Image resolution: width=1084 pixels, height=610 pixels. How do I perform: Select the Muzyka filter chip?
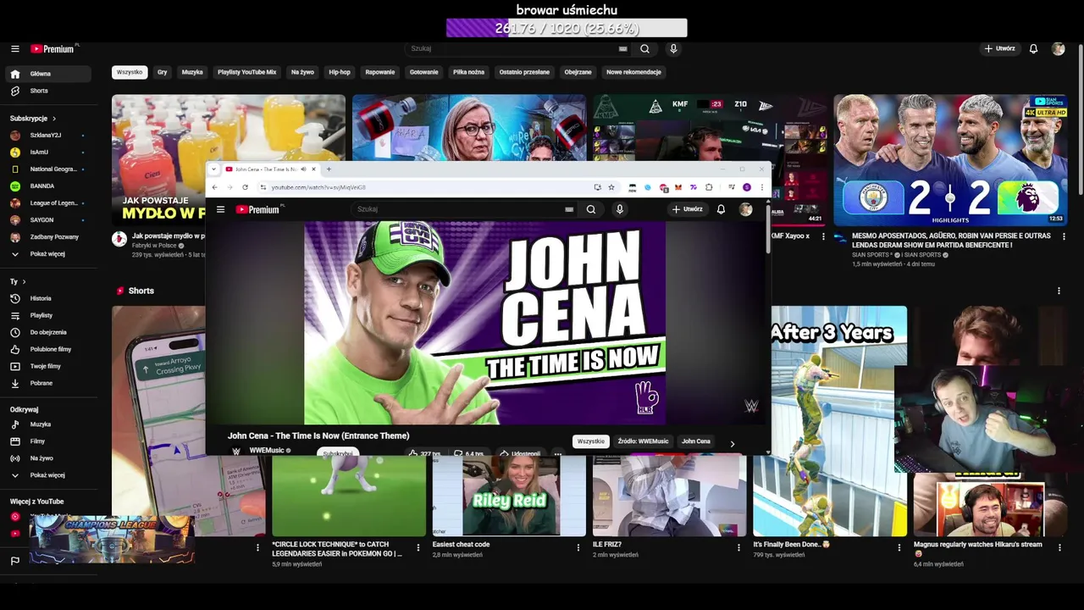coord(192,72)
